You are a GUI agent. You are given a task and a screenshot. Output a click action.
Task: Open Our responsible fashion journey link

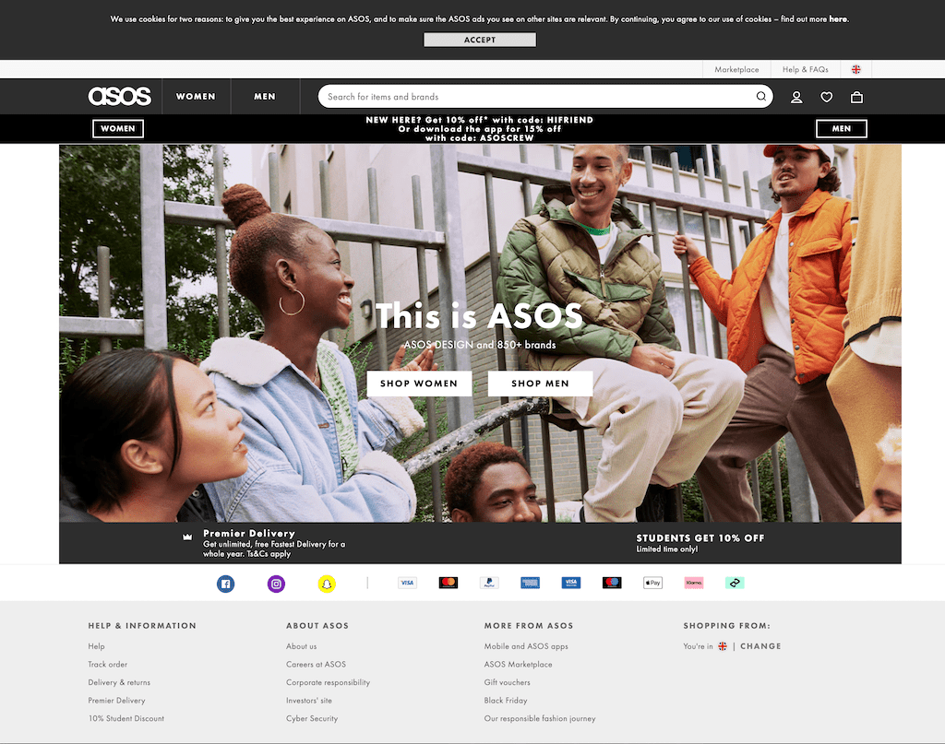point(540,718)
